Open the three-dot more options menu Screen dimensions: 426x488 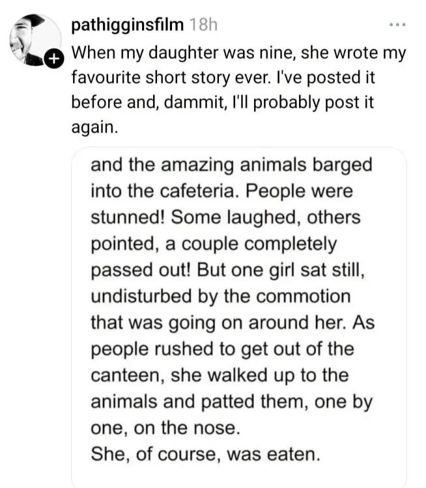point(397,25)
